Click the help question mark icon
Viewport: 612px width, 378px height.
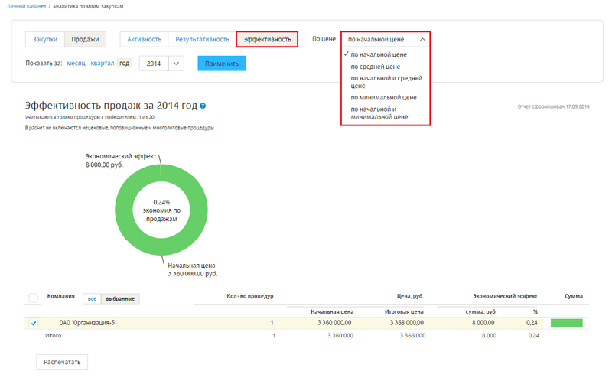click(203, 106)
